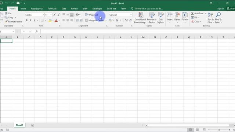
Task: Select the Sheet1 tab
Action: point(19,125)
